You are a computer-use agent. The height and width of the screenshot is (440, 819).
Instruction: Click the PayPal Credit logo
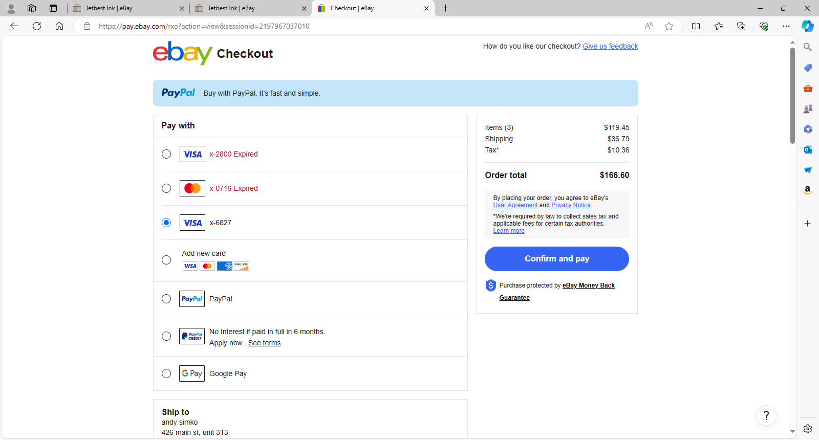coord(192,336)
